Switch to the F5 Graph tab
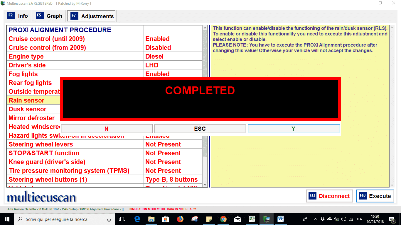 click(x=49, y=16)
